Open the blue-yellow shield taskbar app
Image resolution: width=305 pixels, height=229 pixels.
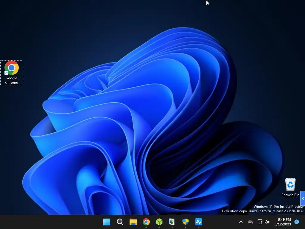(x=185, y=222)
